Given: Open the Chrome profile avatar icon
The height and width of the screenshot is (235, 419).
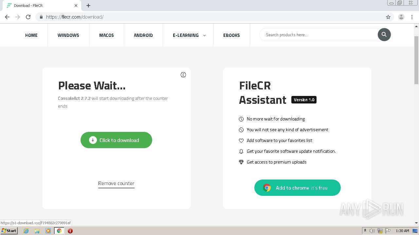Looking at the screenshot, I should pyautogui.click(x=401, y=17).
